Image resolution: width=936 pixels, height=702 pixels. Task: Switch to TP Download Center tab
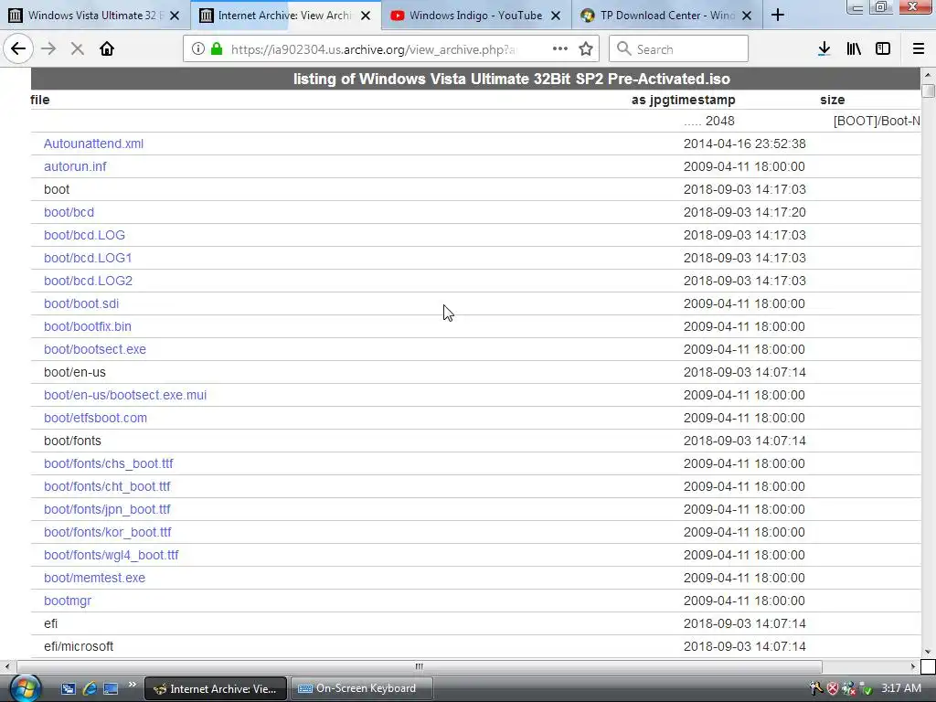[666, 16]
